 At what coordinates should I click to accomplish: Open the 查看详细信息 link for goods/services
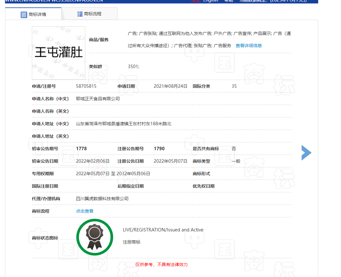click(x=248, y=46)
